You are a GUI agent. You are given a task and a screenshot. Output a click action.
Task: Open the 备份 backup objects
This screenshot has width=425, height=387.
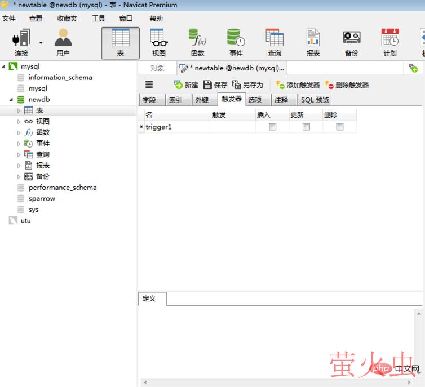(352, 43)
